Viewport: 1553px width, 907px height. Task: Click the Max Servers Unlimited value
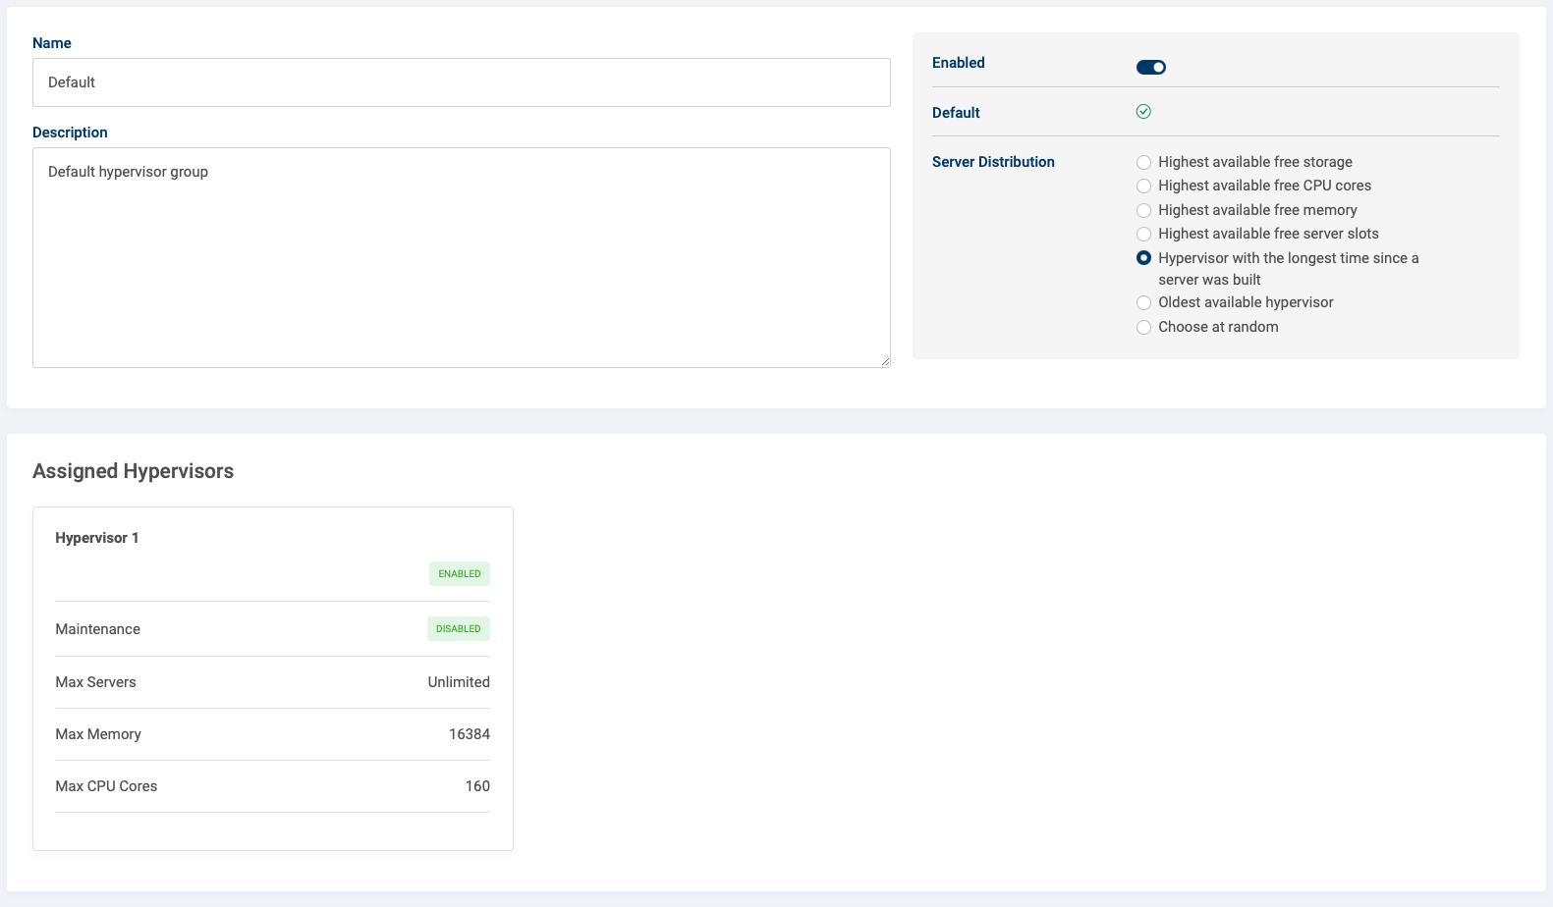[x=459, y=682]
